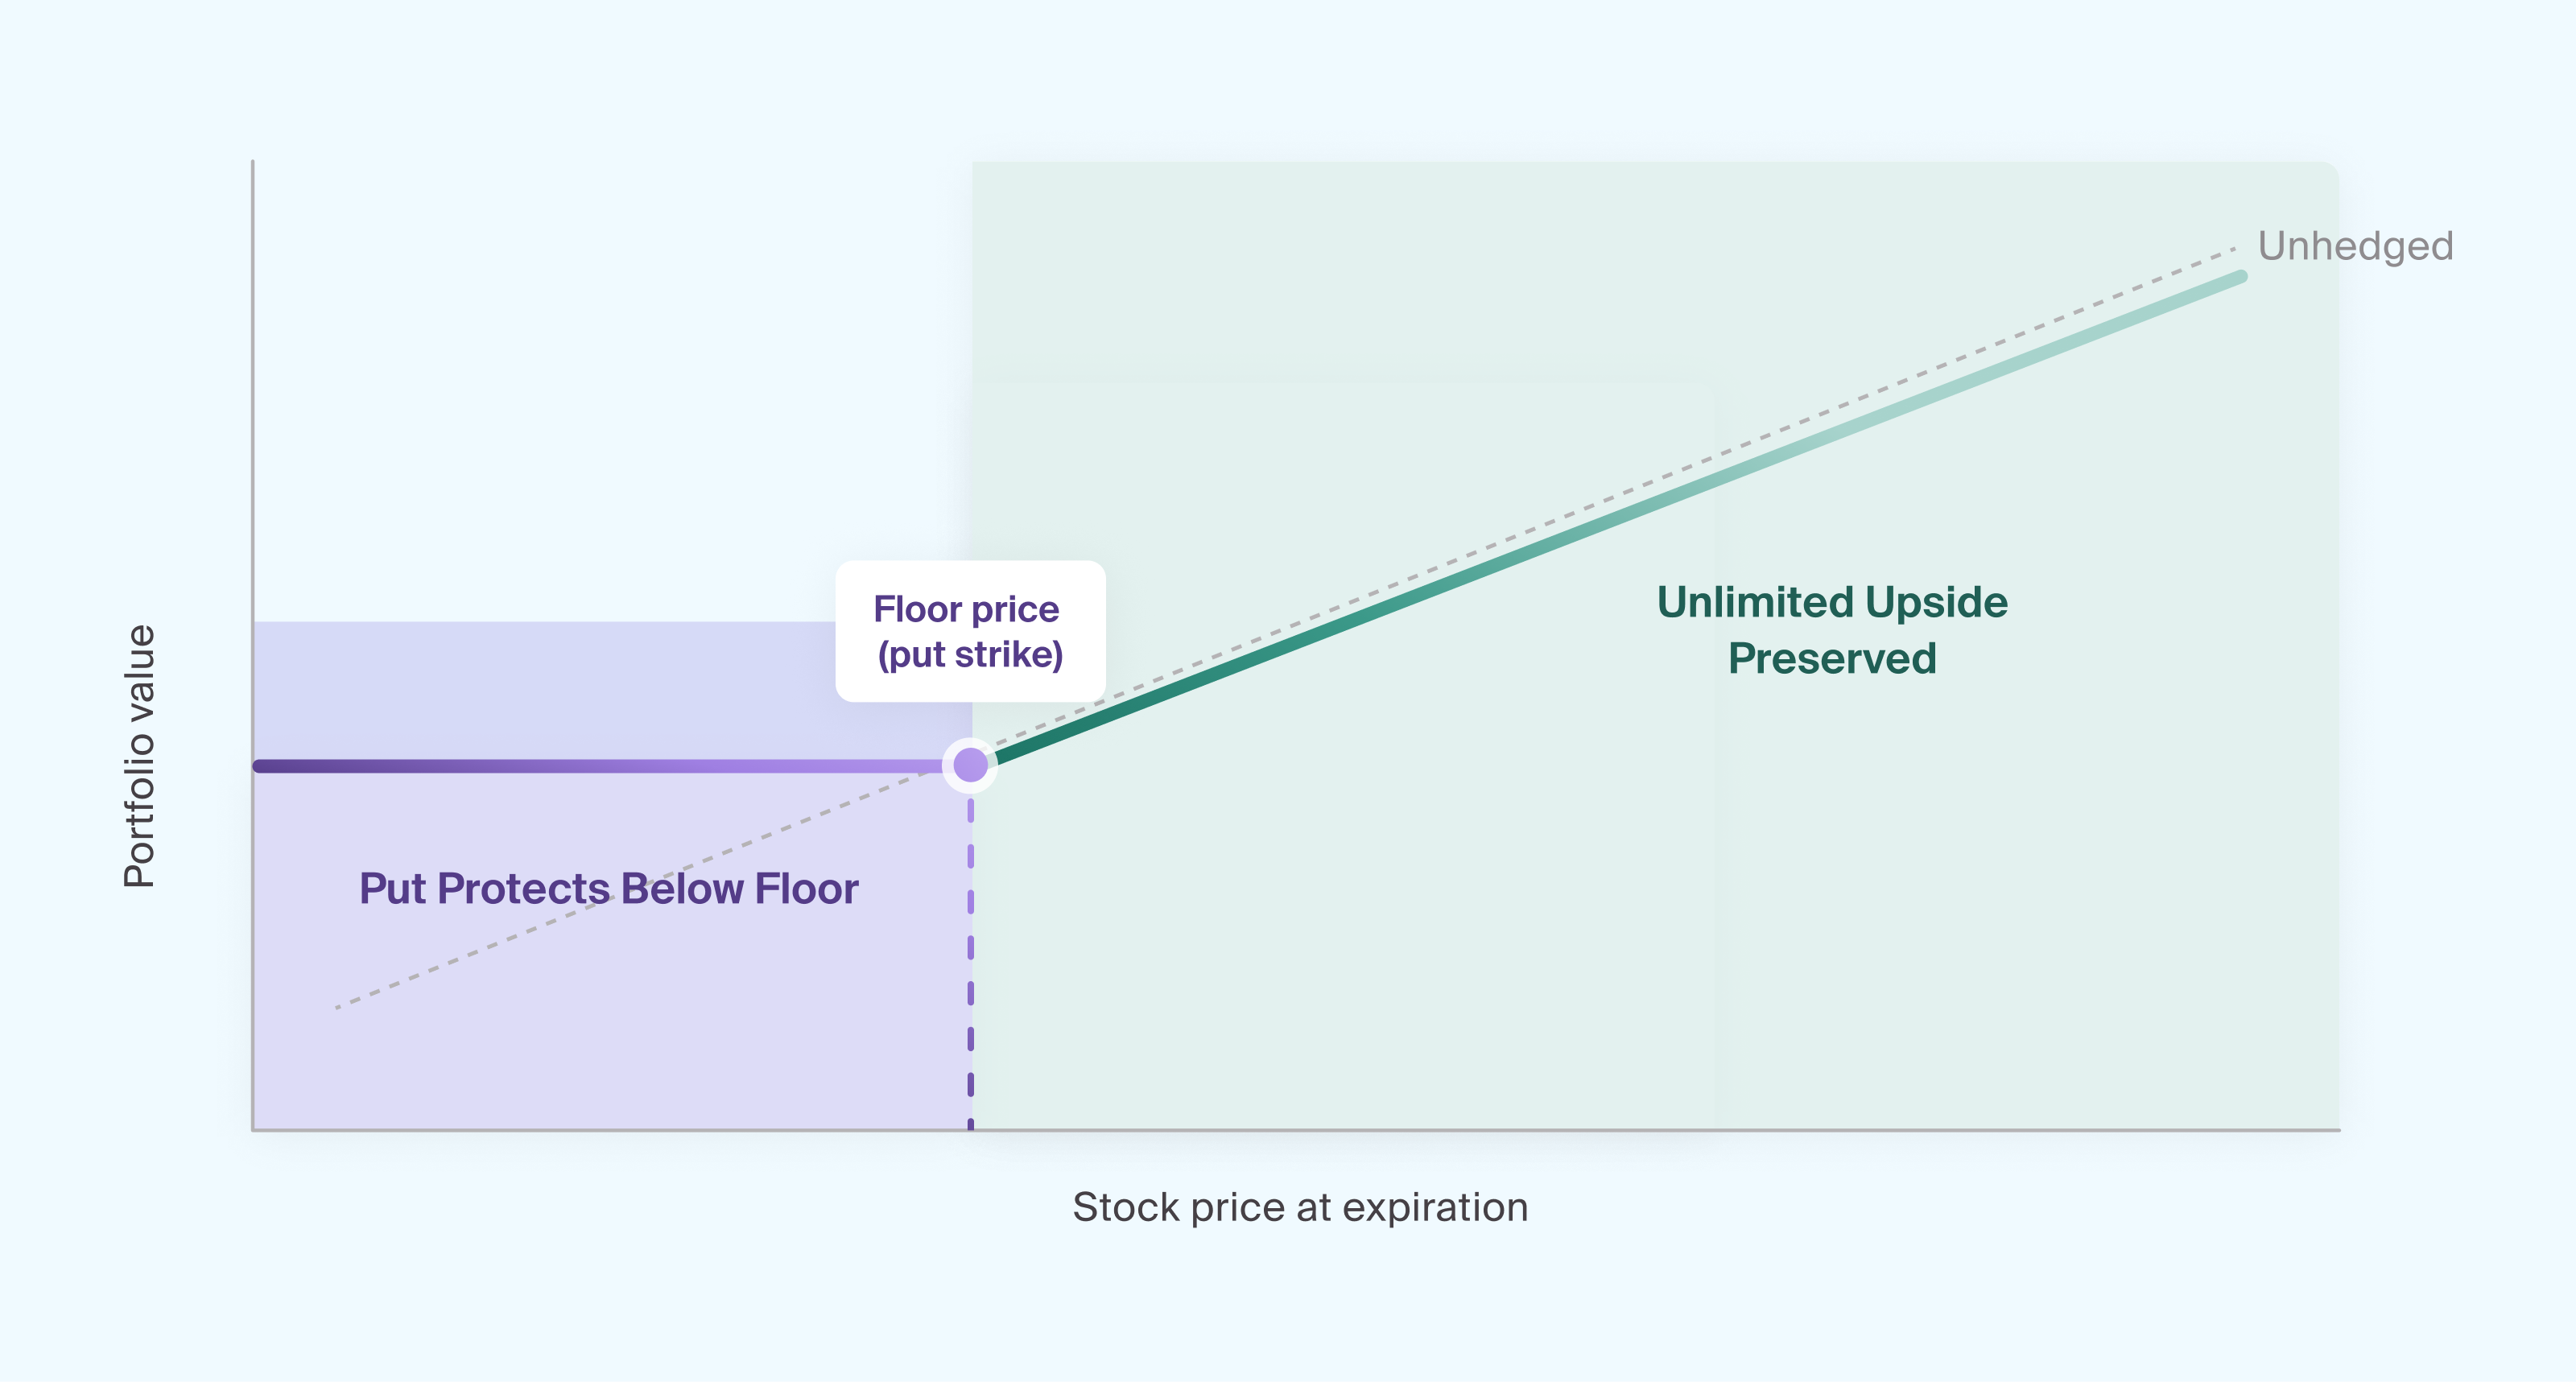Select the Portfolio value axis title
This screenshot has width=2576, height=1382.
point(139,756)
